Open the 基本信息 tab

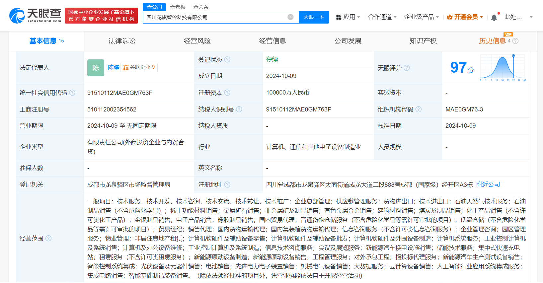click(46, 41)
